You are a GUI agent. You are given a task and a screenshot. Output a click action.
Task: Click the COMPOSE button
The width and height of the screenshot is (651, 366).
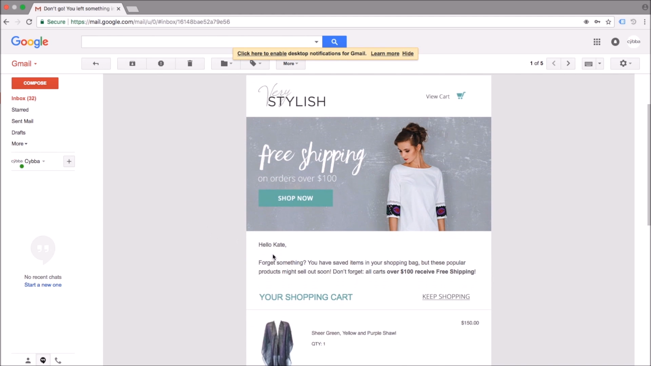[35, 83]
